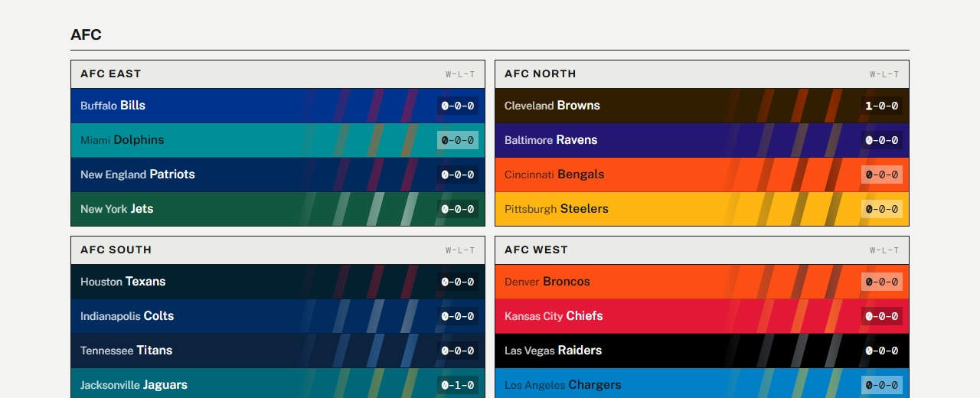
Task: Open the Houston Texans team row
Action: click(x=278, y=282)
